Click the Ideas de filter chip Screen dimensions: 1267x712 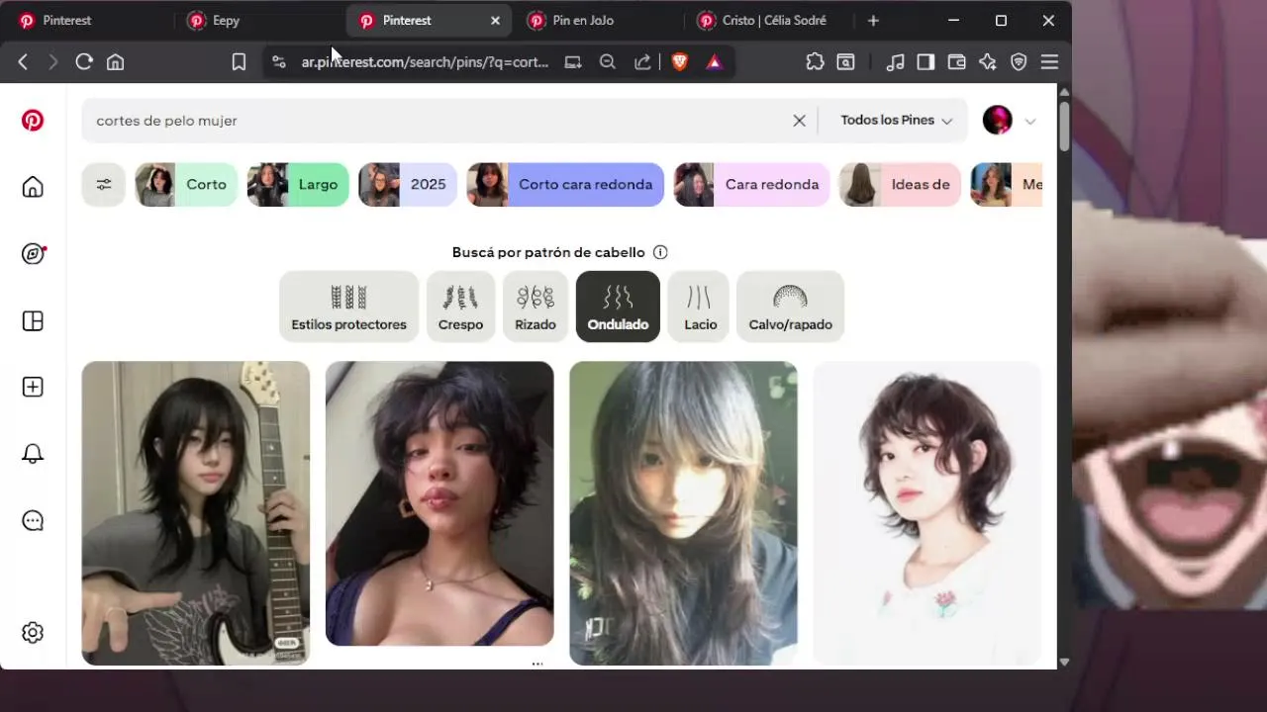(x=900, y=185)
